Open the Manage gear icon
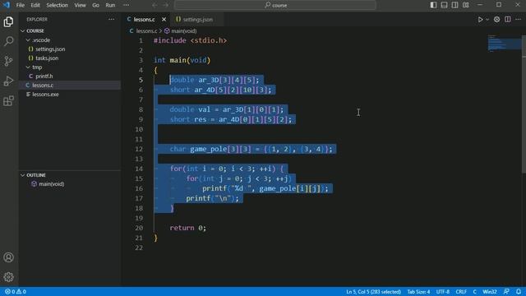Image resolution: width=526 pixels, height=296 pixels. click(x=9, y=277)
